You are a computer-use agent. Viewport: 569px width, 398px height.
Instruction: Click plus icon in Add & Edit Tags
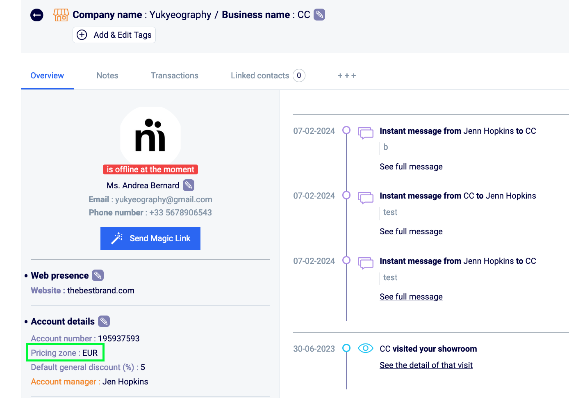coord(82,35)
